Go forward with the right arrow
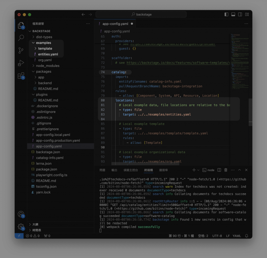 pos(90,15)
